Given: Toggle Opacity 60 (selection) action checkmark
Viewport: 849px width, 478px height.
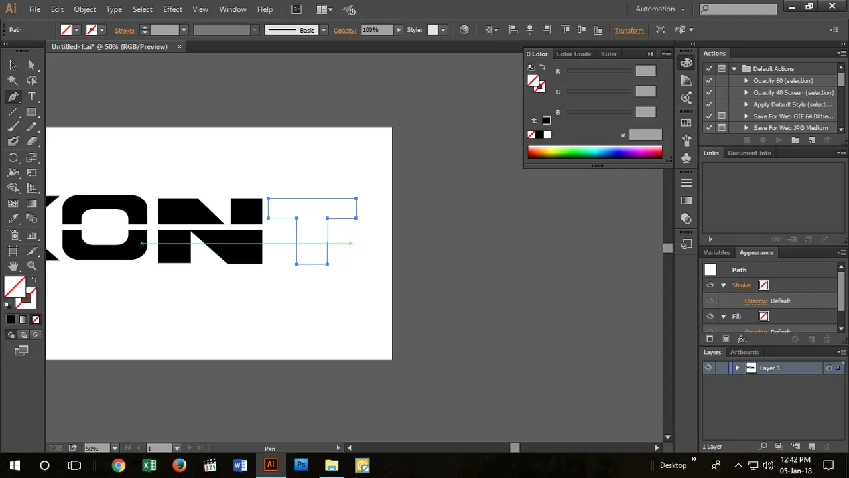Looking at the screenshot, I should [709, 81].
